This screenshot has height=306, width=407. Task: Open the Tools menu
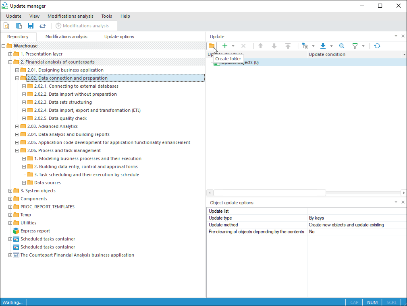point(107,16)
